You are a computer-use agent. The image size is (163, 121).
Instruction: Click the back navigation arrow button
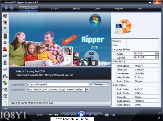click(x=6, y=8)
